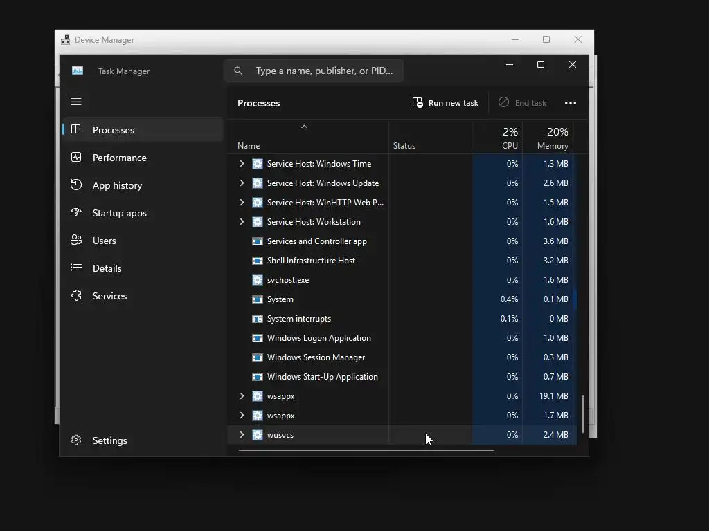Click the Services puzzle icon
Viewport: 709px width, 531px height.
coord(76,295)
